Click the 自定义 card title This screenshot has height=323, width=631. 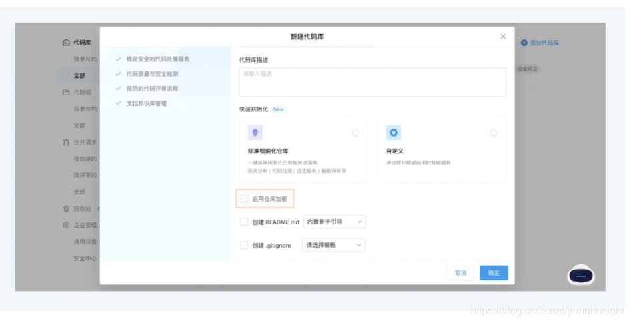394,151
